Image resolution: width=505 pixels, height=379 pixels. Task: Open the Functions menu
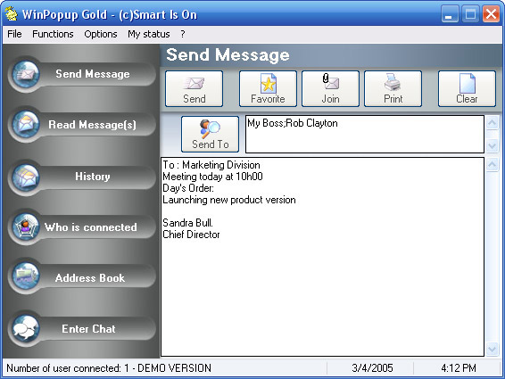coord(53,34)
